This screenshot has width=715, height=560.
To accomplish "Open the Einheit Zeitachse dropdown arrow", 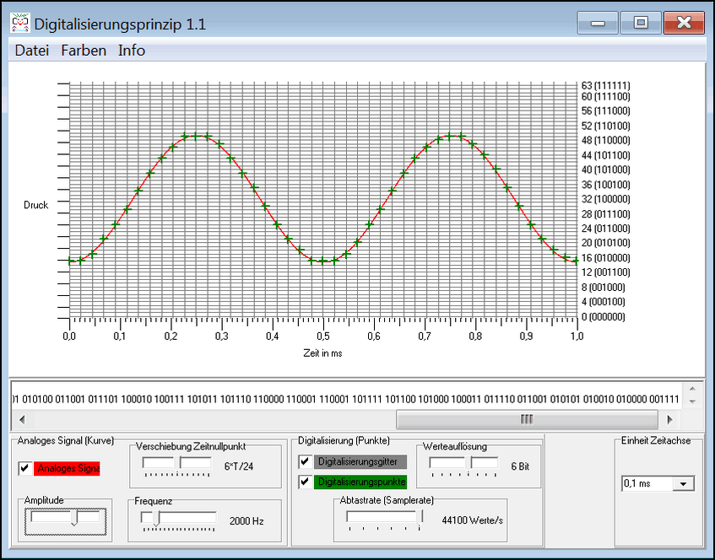I will [683, 483].
